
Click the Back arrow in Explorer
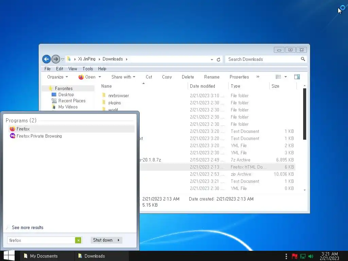point(46,59)
